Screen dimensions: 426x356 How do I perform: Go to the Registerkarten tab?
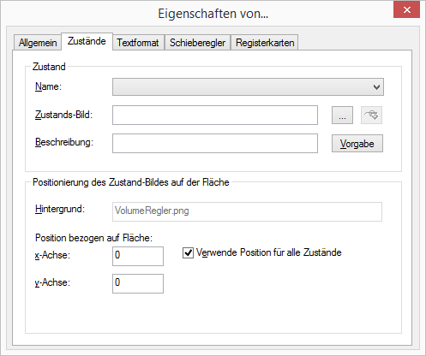pyautogui.click(x=265, y=43)
